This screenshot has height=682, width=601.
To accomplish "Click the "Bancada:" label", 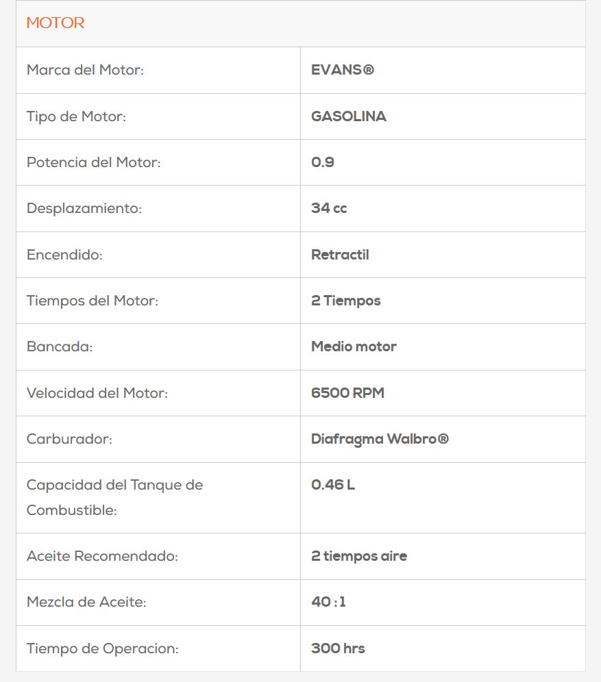I will click(x=60, y=346).
